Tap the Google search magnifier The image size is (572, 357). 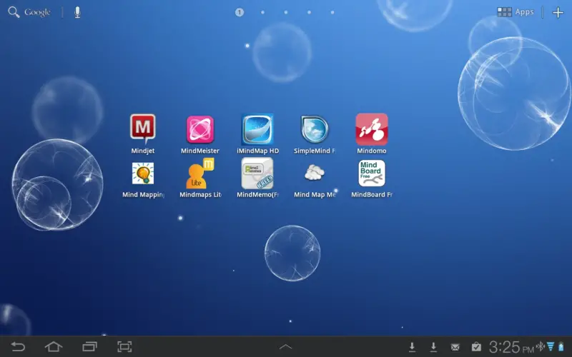[14, 12]
